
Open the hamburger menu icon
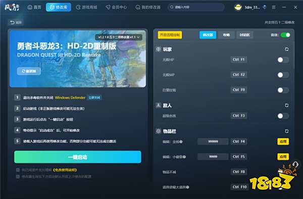click(274, 7)
